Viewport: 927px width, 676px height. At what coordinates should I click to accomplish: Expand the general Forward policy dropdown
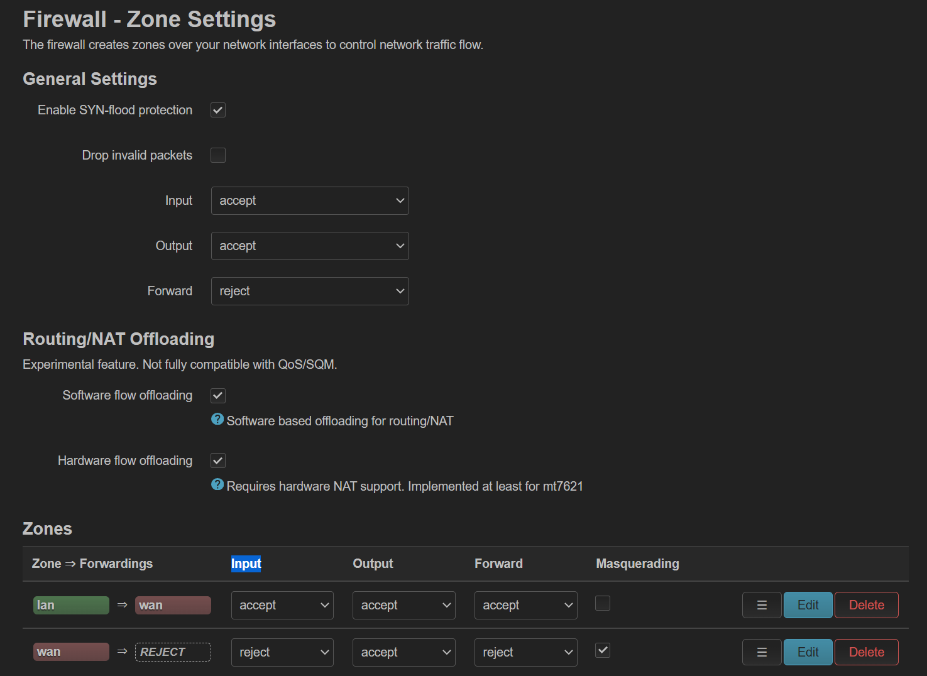pyautogui.click(x=310, y=291)
